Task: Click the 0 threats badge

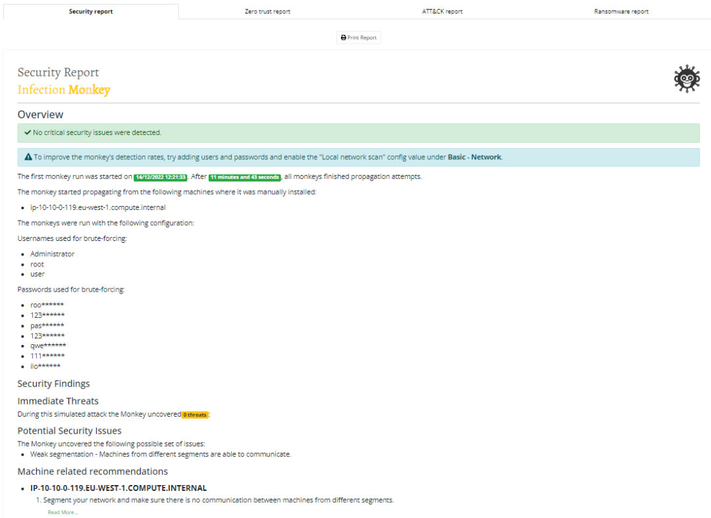Action: point(195,415)
